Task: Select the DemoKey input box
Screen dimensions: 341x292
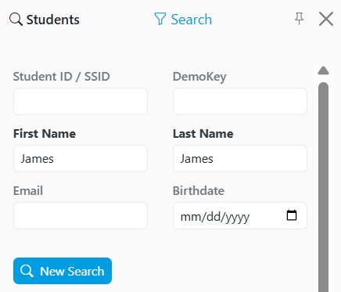Action: click(240, 101)
